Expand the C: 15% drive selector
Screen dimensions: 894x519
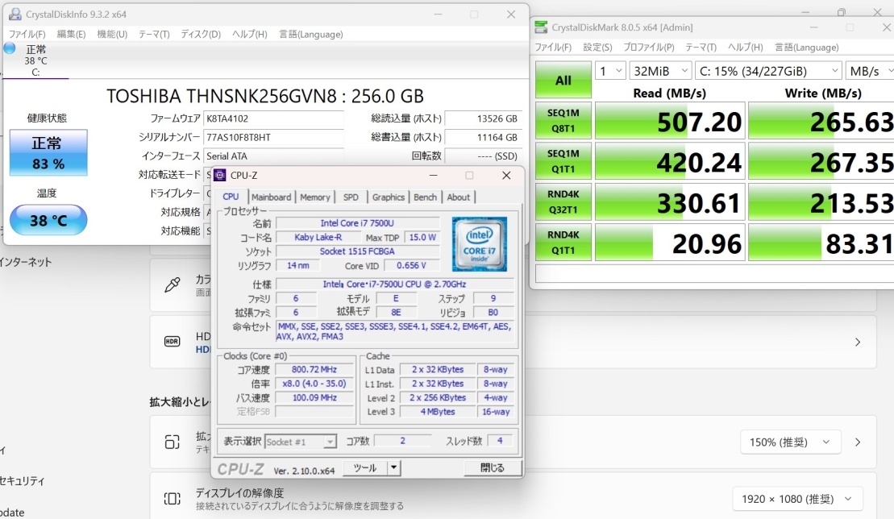768,71
